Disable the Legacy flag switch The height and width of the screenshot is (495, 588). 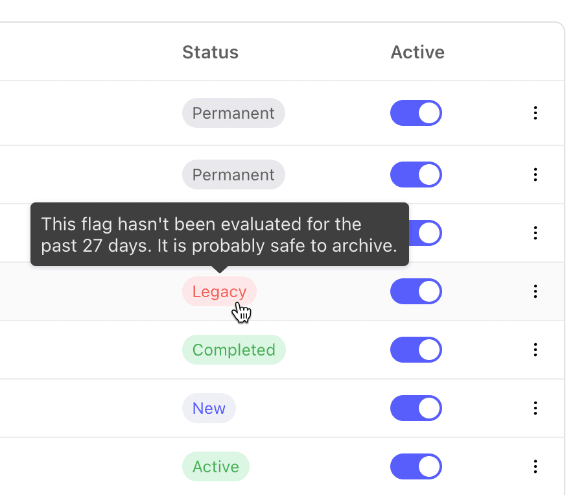(x=416, y=291)
